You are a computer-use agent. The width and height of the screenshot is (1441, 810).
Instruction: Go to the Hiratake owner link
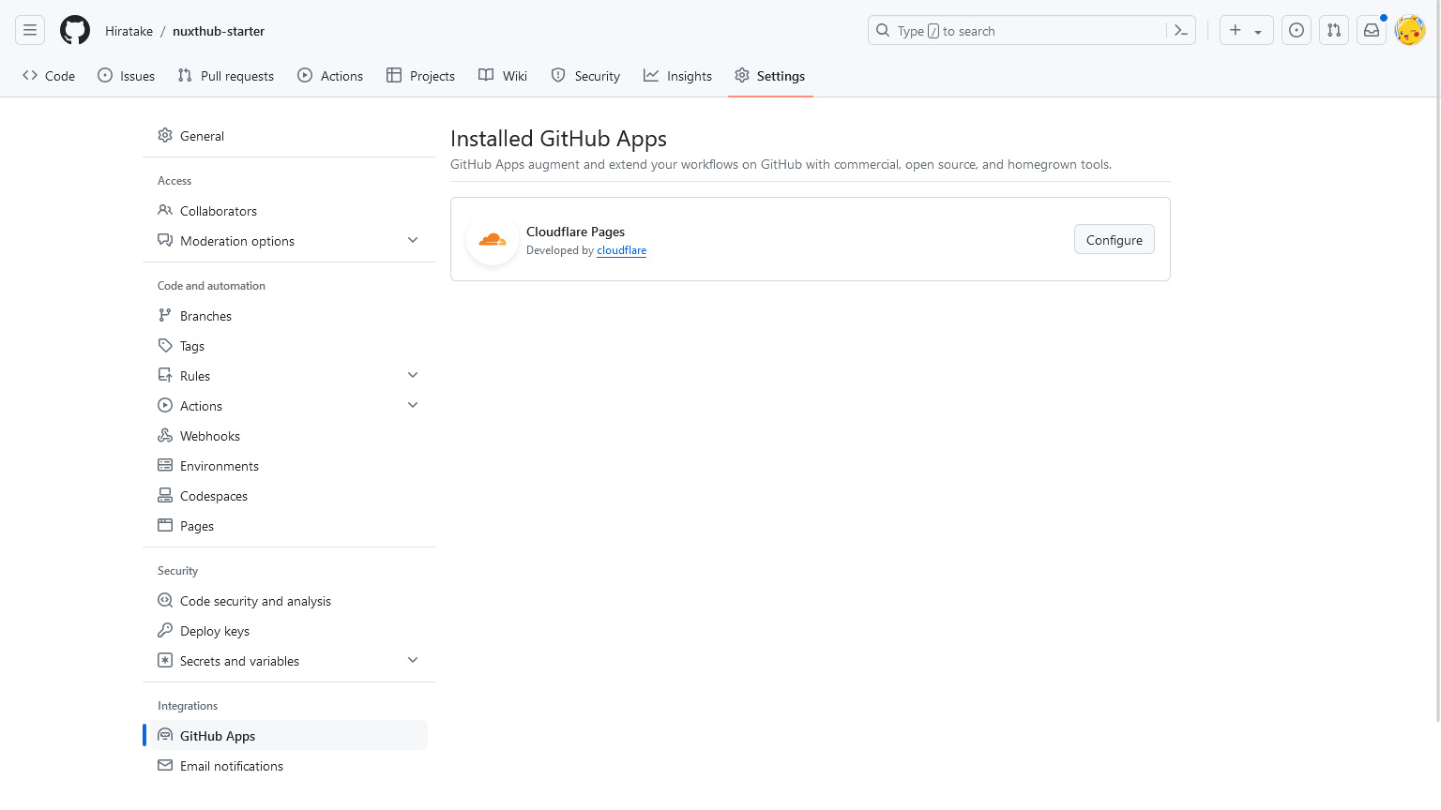(x=129, y=31)
